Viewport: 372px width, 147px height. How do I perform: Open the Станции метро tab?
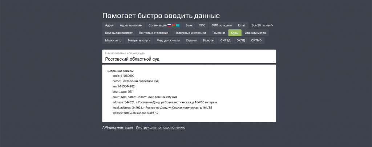pos(255,33)
